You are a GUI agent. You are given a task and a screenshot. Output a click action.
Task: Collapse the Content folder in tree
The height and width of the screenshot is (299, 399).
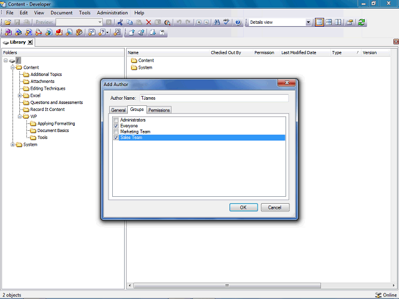coord(12,67)
